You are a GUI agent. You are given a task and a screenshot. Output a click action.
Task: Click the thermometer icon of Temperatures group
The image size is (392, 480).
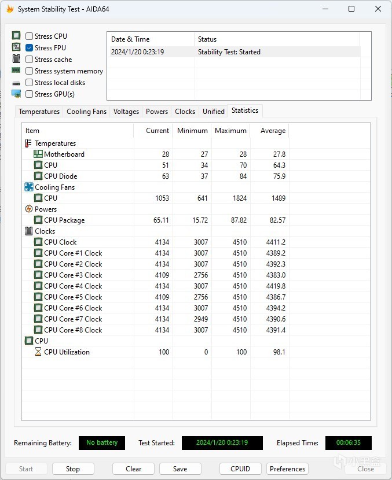coord(28,143)
